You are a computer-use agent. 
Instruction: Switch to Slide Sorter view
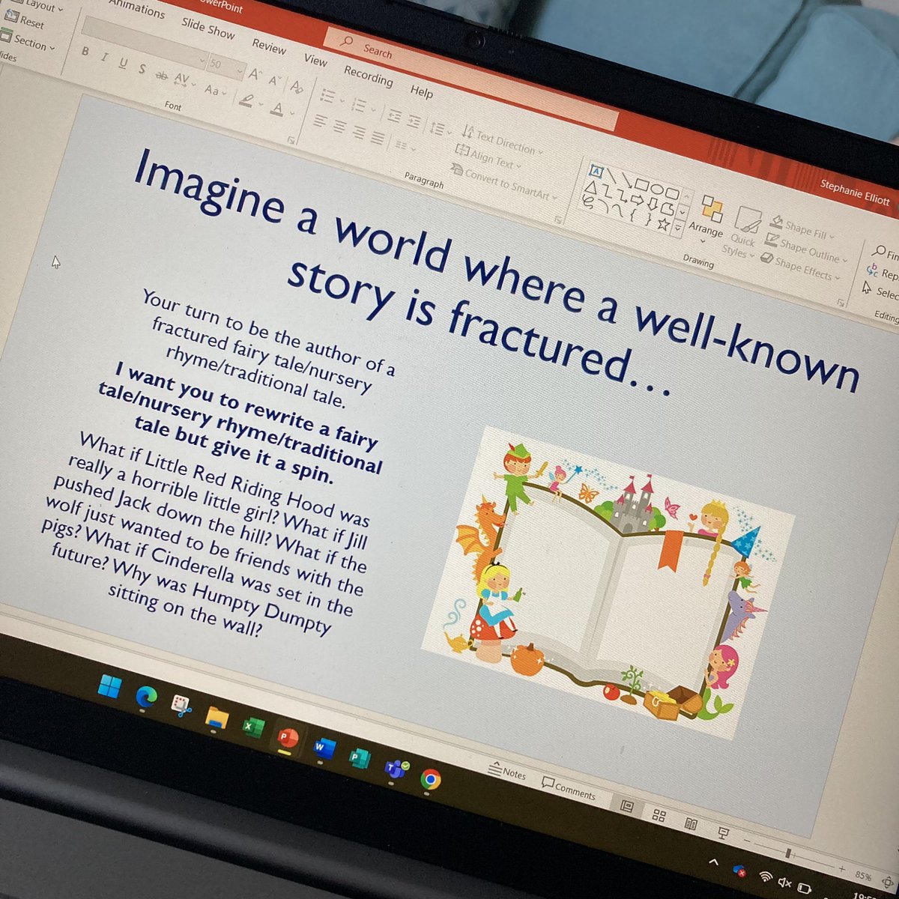click(x=659, y=815)
